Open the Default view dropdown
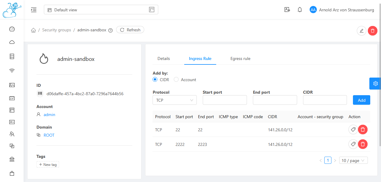This screenshot has width=381, height=182. coord(101,10)
